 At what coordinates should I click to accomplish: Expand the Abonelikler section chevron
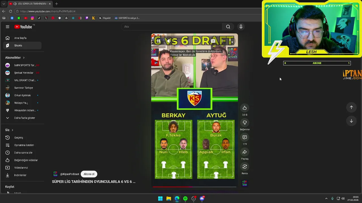[x=24, y=58]
